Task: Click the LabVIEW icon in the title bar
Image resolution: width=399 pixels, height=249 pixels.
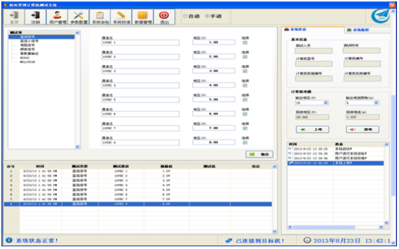Action: pos(5,5)
